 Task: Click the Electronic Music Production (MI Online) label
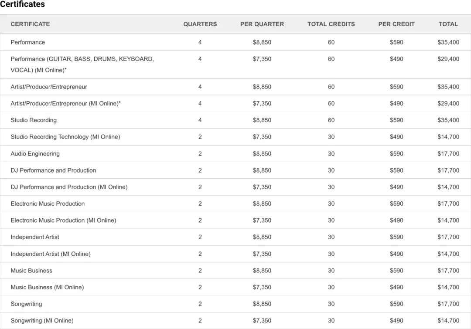[x=63, y=220]
